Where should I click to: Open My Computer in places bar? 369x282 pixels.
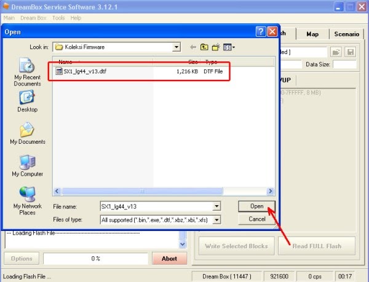click(x=27, y=166)
